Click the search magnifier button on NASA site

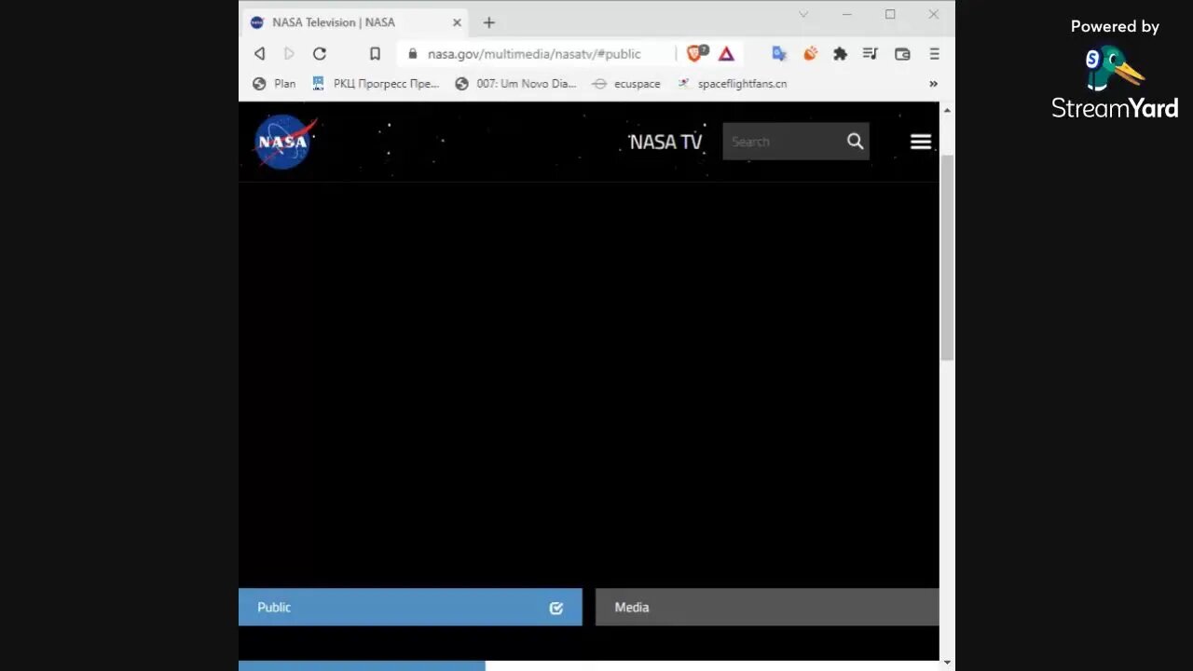point(856,142)
